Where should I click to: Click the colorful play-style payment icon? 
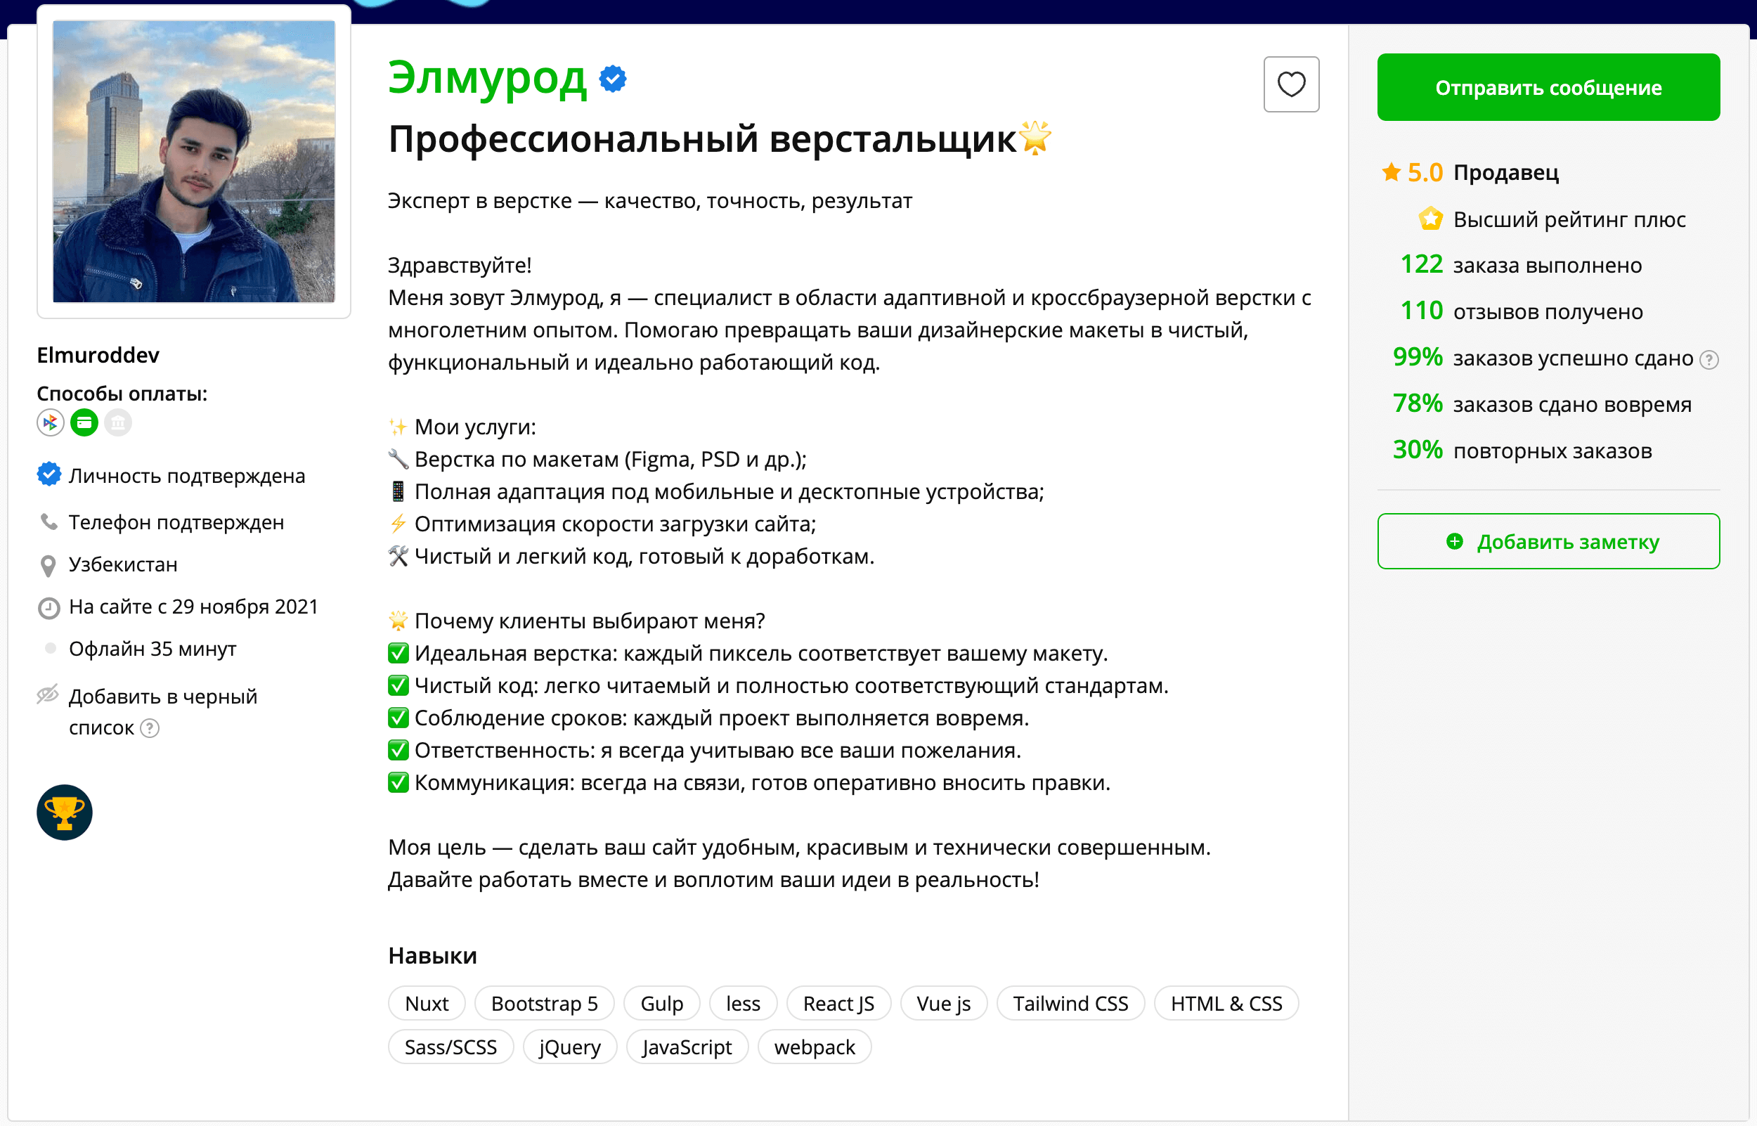(51, 422)
